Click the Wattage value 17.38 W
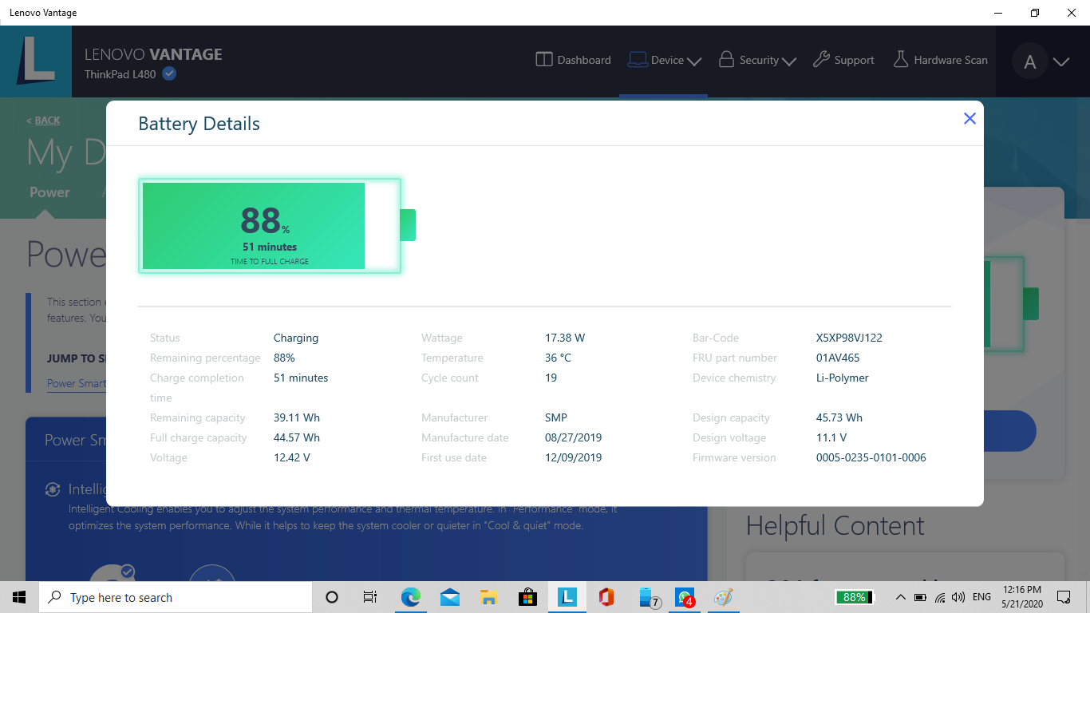Image resolution: width=1090 pixels, height=724 pixels. [565, 338]
